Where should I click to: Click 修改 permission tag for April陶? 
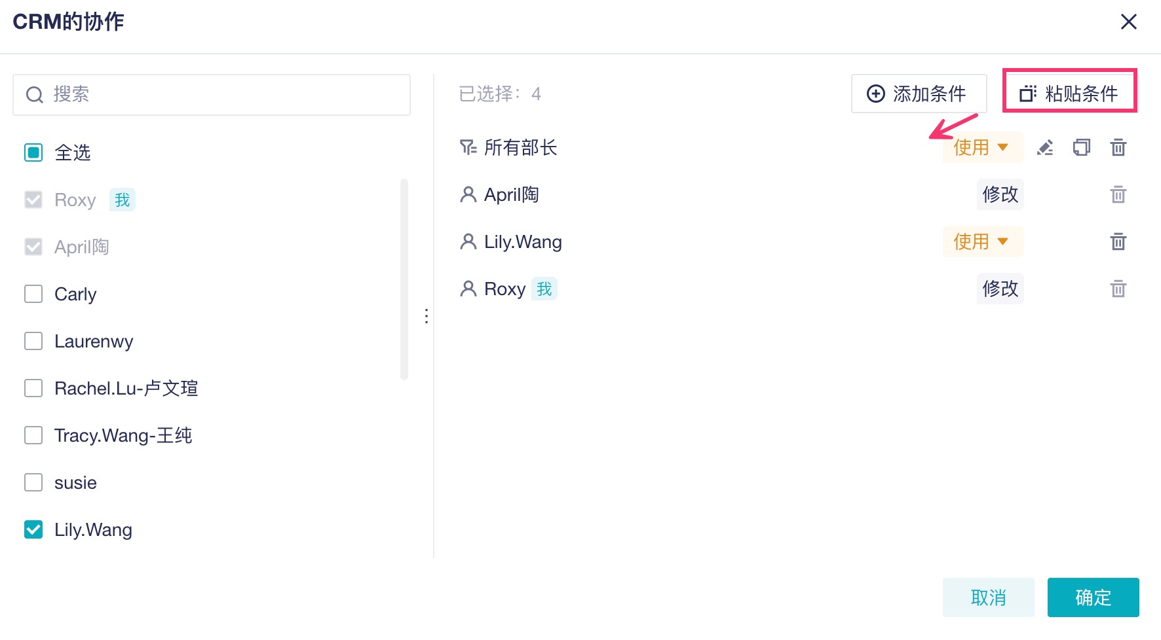point(999,194)
